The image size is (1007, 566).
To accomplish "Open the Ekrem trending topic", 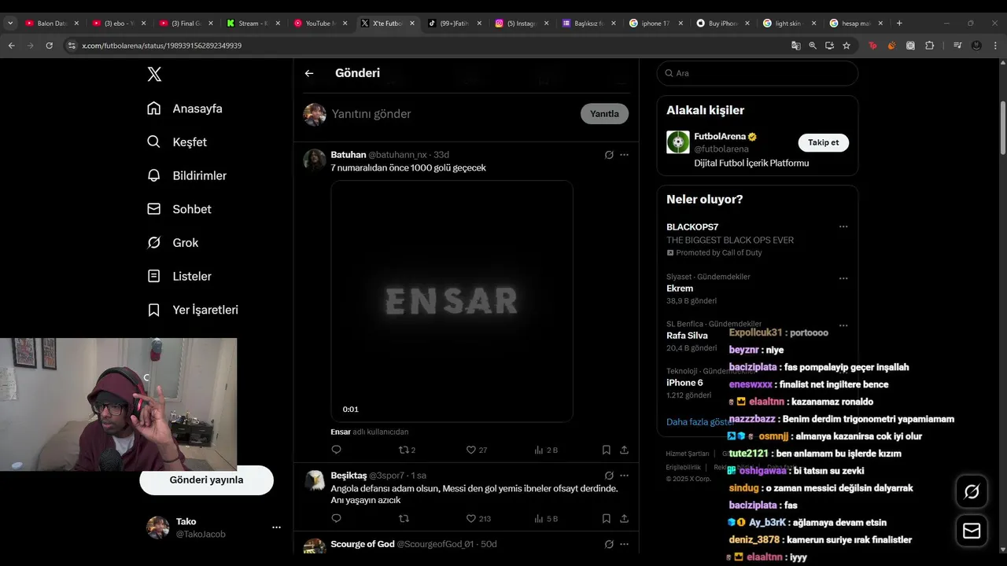I will click(680, 289).
